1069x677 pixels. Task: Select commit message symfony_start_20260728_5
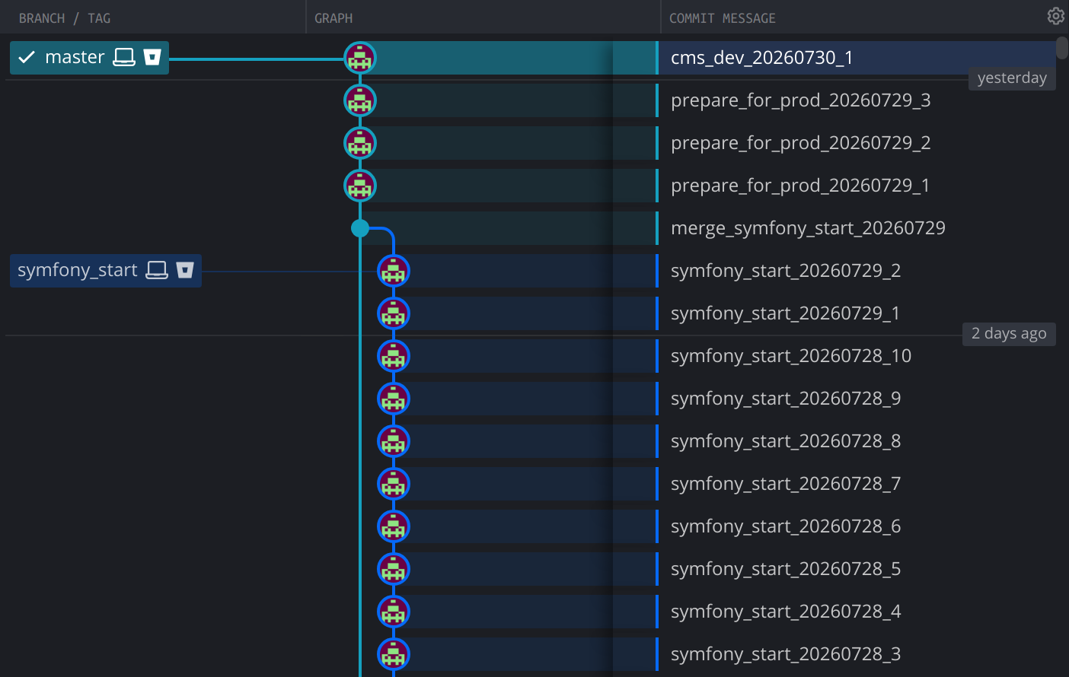point(786,569)
